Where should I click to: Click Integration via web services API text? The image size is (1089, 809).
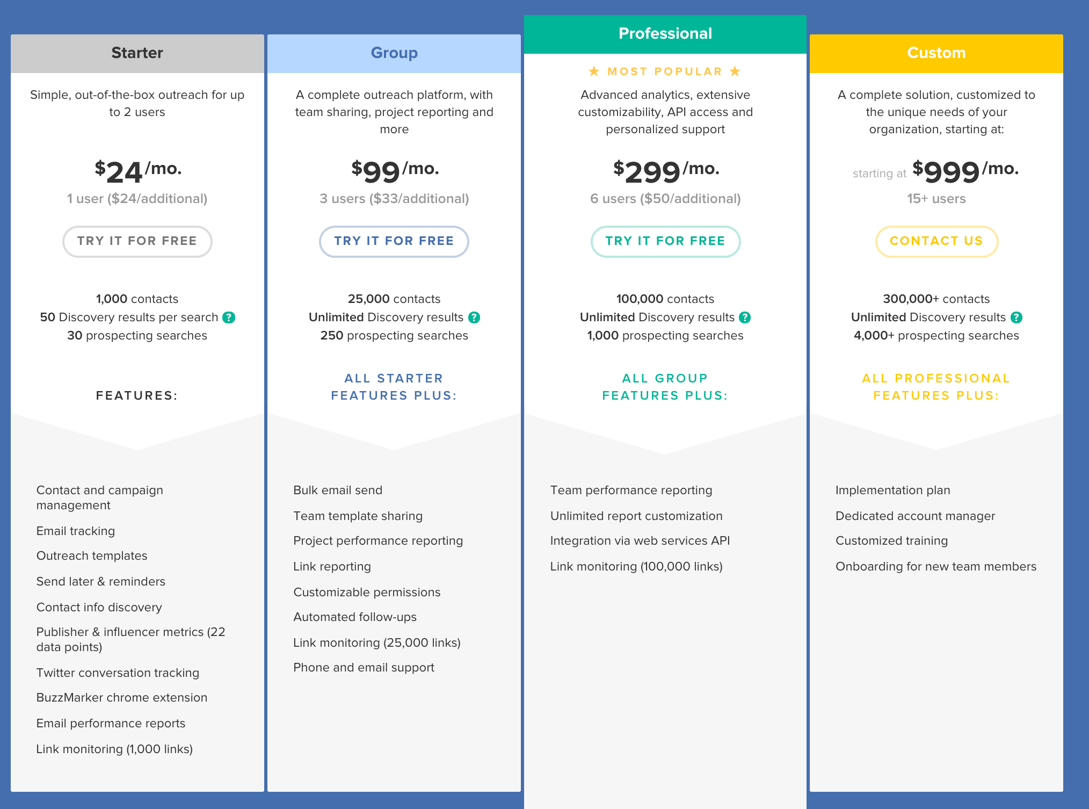pyautogui.click(x=640, y=540)
